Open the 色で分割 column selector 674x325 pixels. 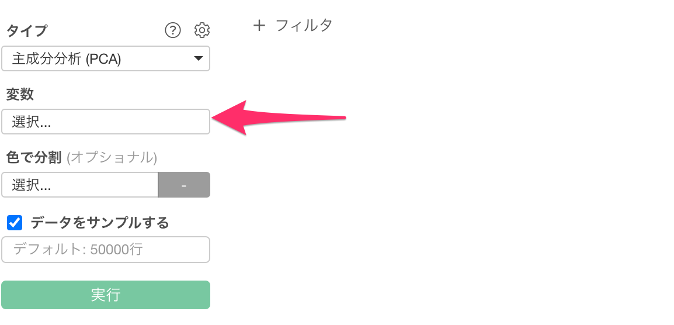pyautogui.click(x=80, y=185)
